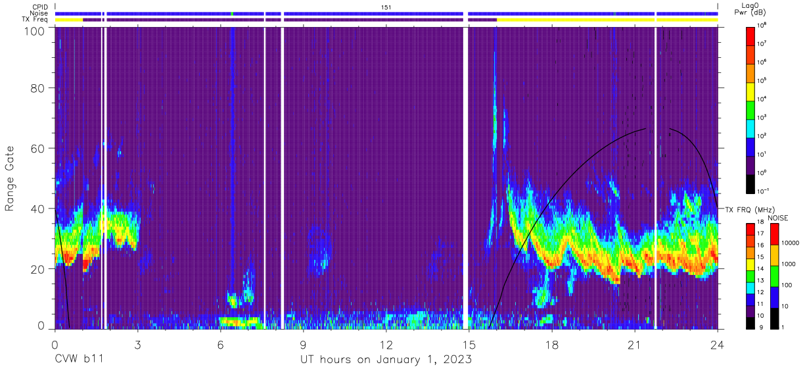The height and width of the screenshot is (373, 807).
Task: Click the UT hours on January 1, 2023 label
Action: coord(386,360)
